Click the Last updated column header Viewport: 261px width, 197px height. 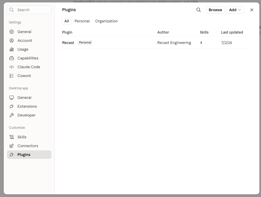click(x=232, y=32)
